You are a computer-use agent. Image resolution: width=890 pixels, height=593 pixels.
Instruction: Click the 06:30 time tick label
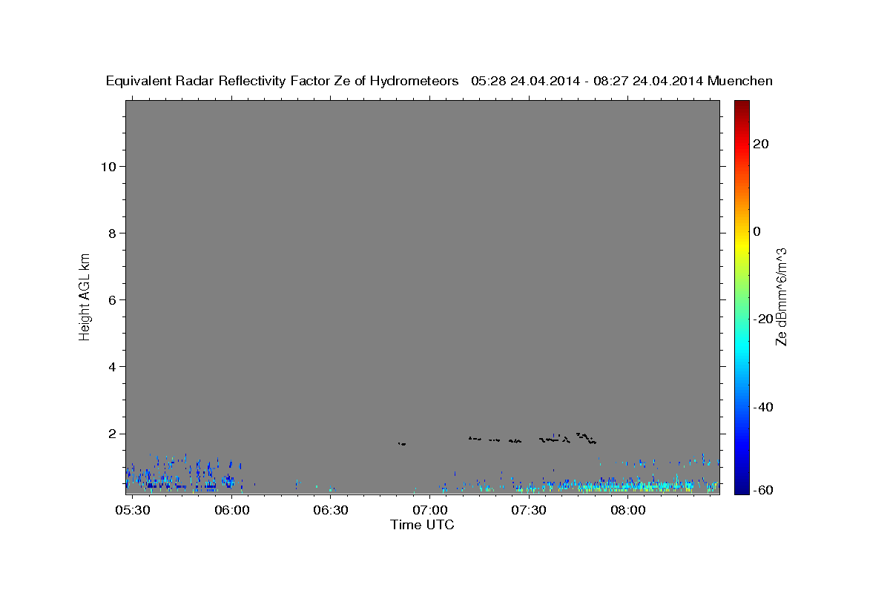pos(332,511)
